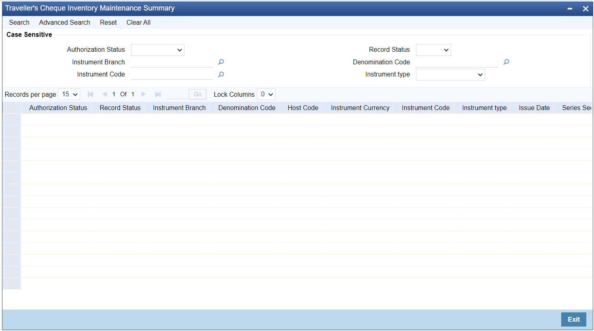Click Search in the toolbar
This screenshot has height=331, width=594.
pos(19,22)
